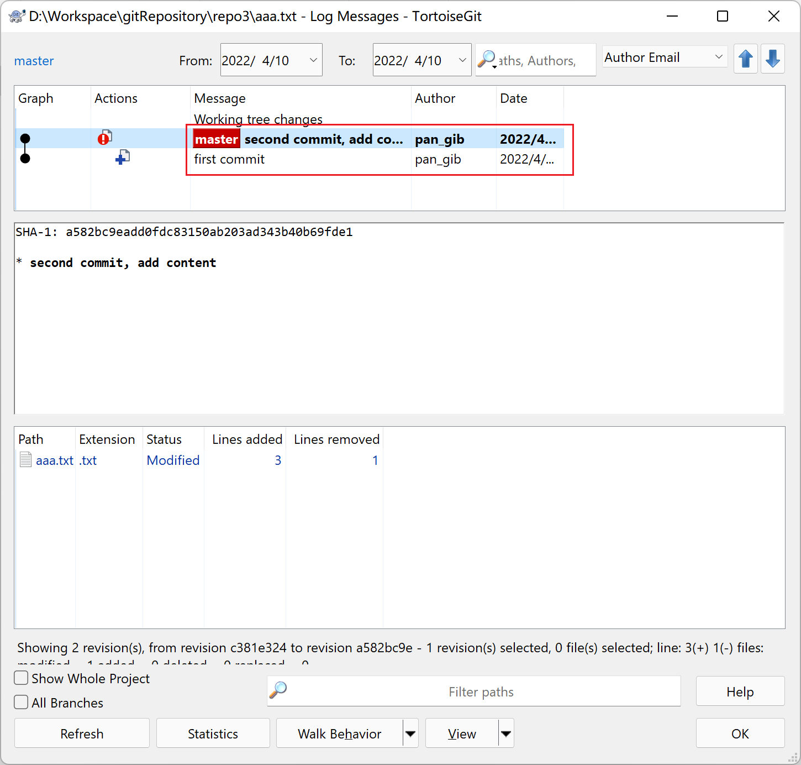
Task: Click the modified action icon on second commit
Action: (104, 138)
